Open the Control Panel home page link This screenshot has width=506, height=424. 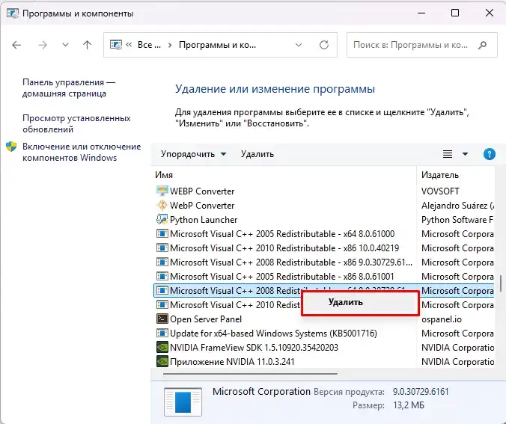pyautogui.click(x=69, y=87)
